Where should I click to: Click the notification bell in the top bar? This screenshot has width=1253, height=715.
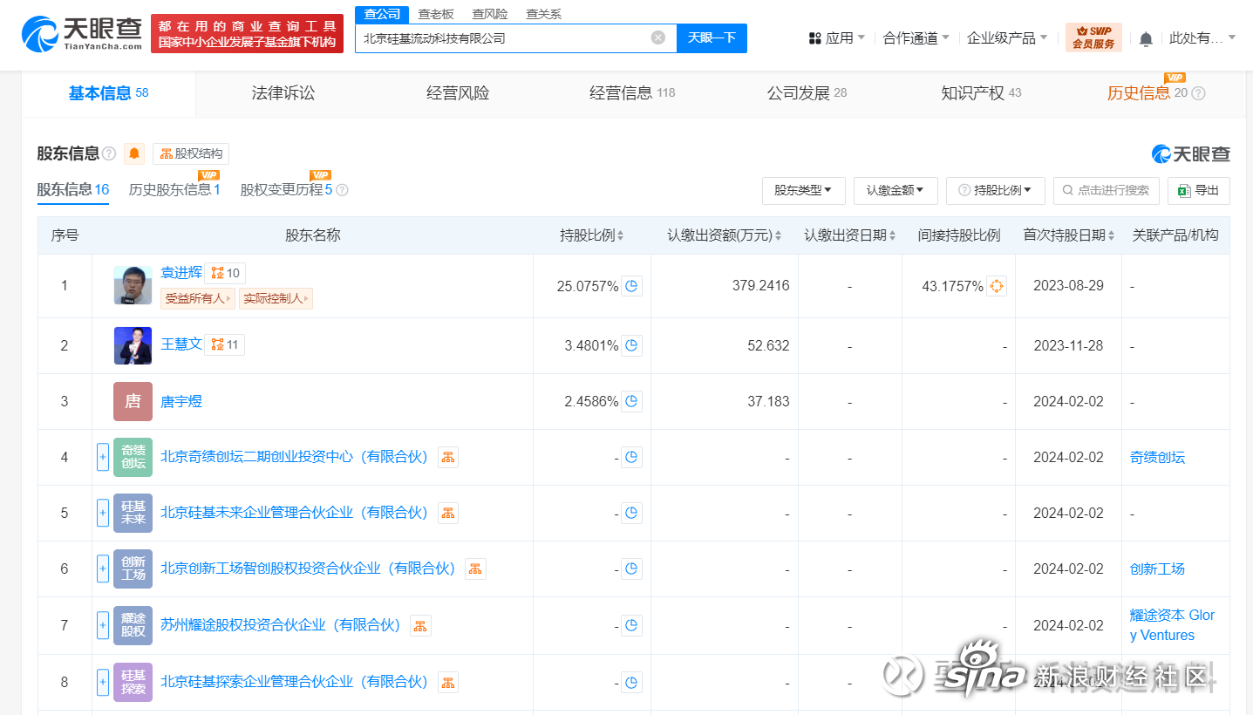[1146, 38]
